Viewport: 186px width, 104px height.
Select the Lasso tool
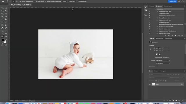click(x=2, y=11)
